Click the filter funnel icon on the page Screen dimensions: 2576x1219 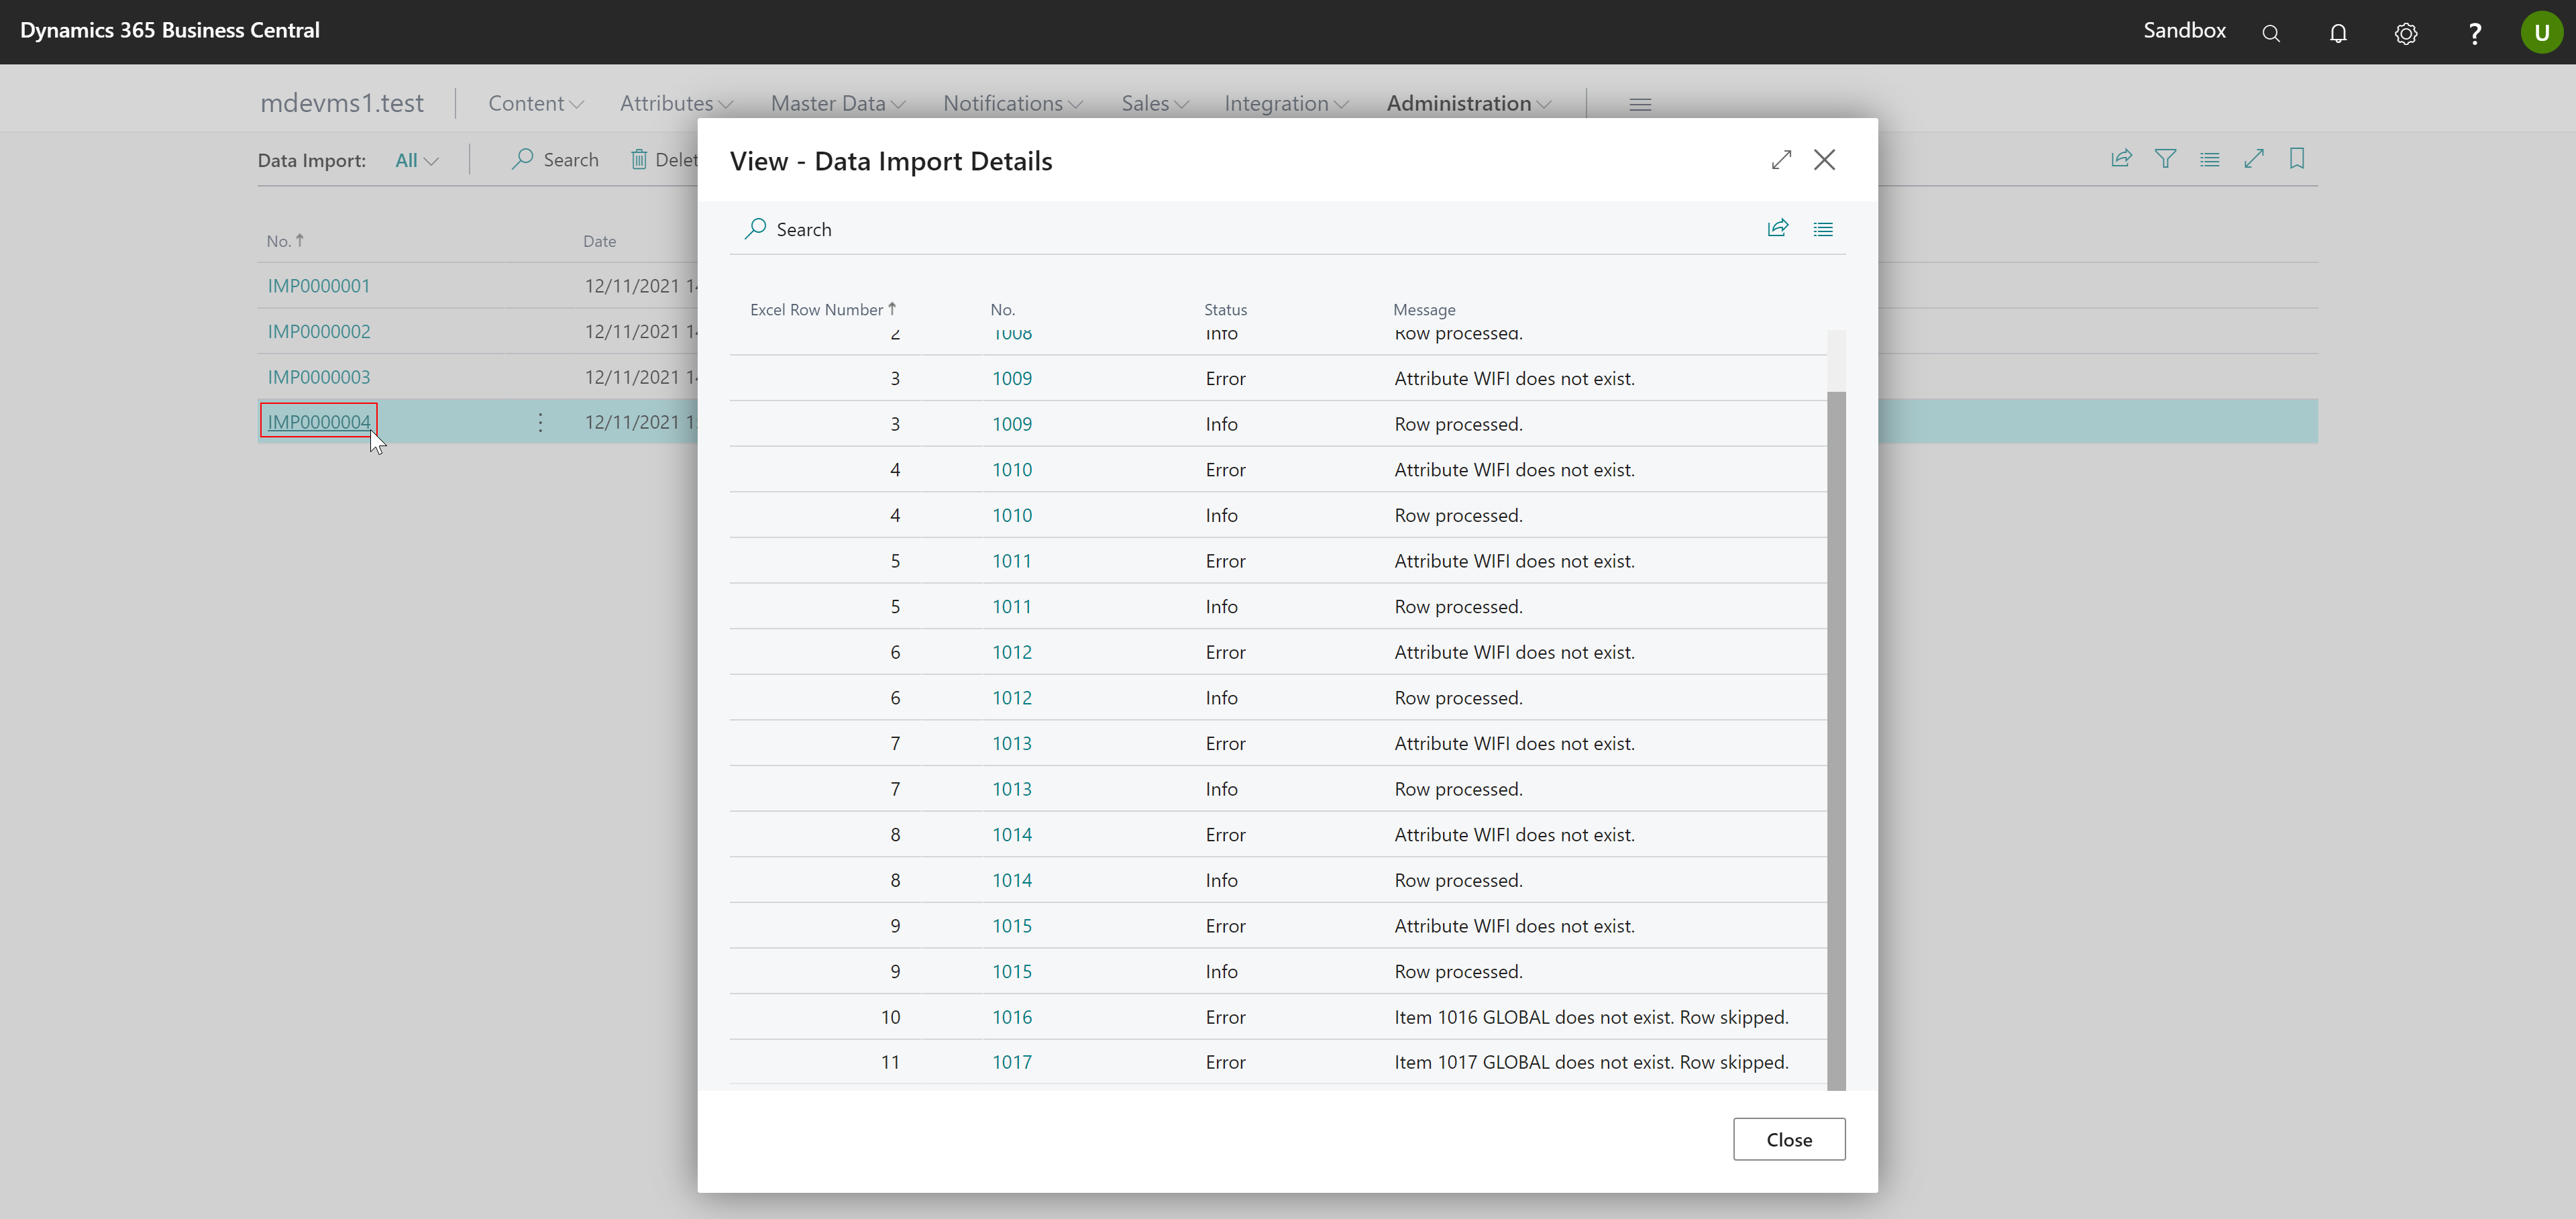pyautogui.click(x=2165, y=159)
